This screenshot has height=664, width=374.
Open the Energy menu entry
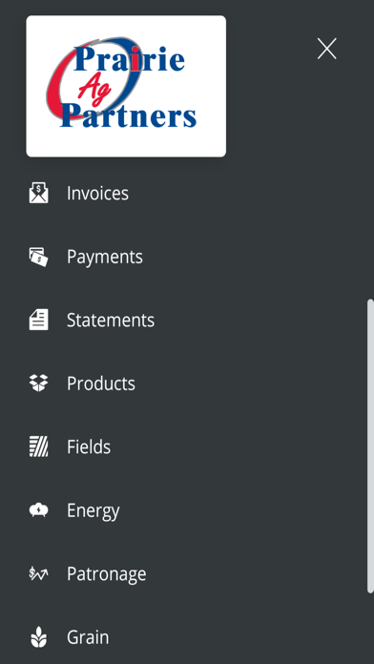[x=93, y=511]
